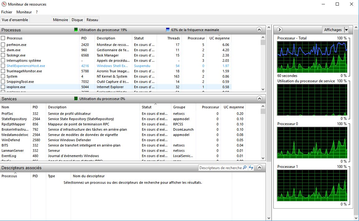Click the refresh icon beside handle search
The height and width of the screenshot is (221, 359).
(x=251, y=167)
